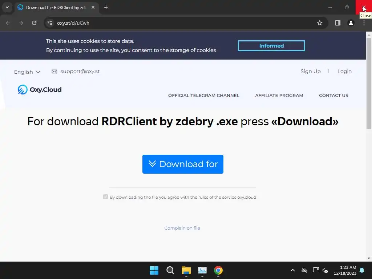Click the support@oxy.st email link

(x=80, y=72)
